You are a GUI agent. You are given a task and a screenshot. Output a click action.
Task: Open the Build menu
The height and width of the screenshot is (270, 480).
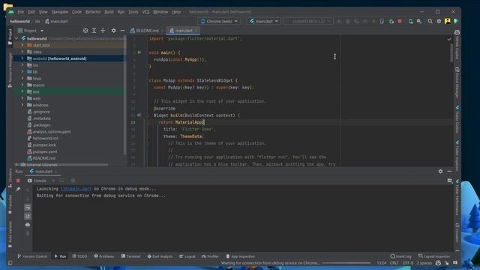pyautogui.click(x=109, y=12)
